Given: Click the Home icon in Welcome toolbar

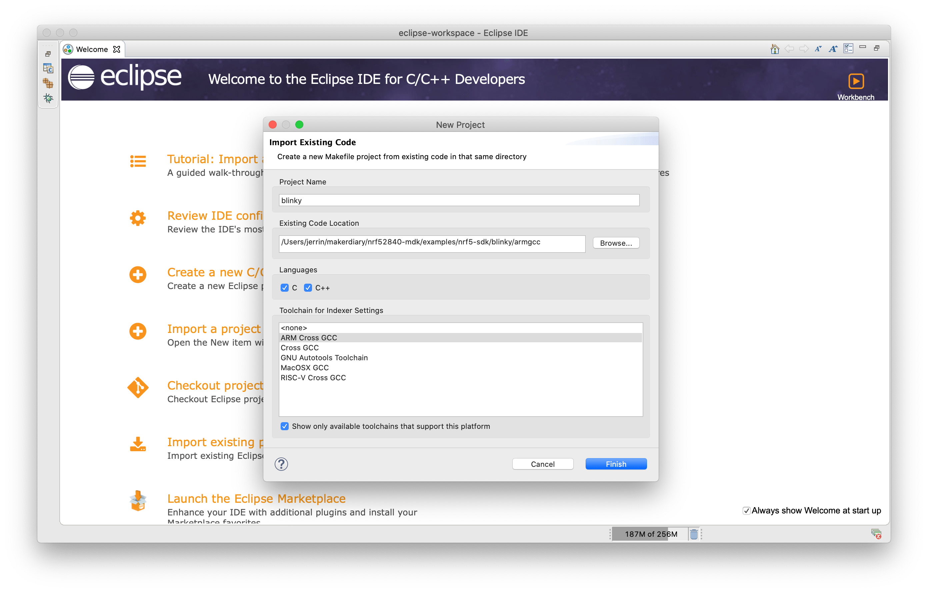Looking at the screenshot, I should 775,49.
